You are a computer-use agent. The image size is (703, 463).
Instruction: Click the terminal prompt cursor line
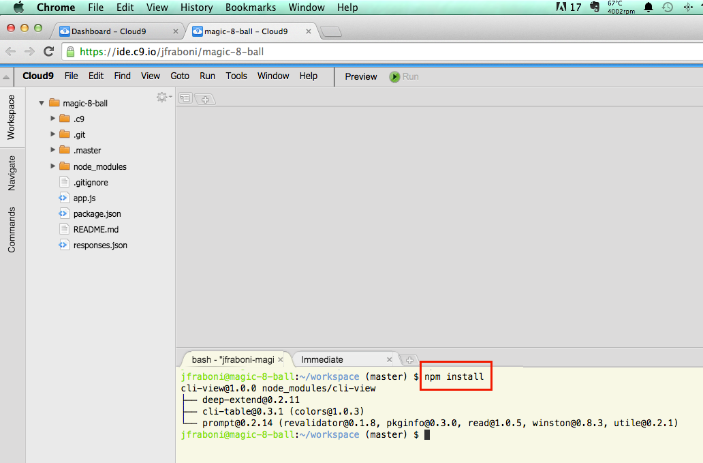tap(305, 434)
